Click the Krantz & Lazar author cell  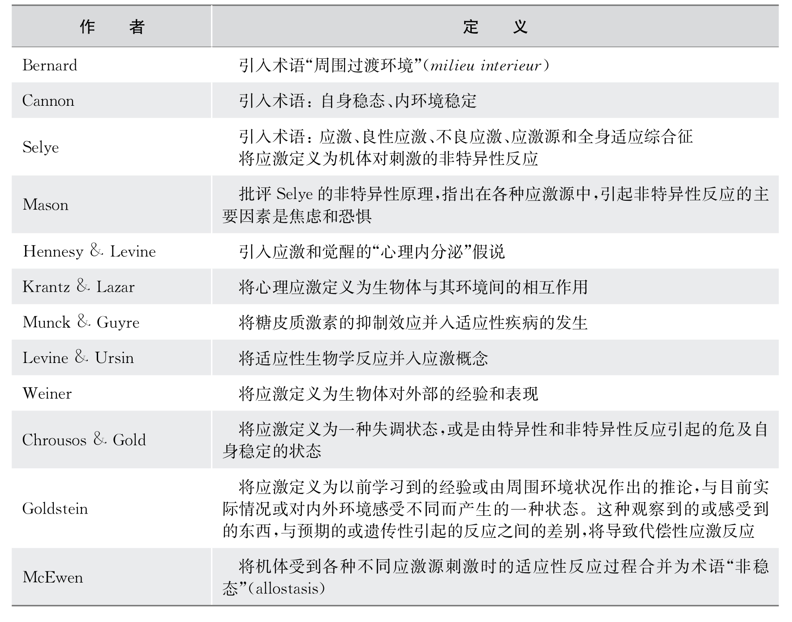pyautogui.click(x=78, y=287)
